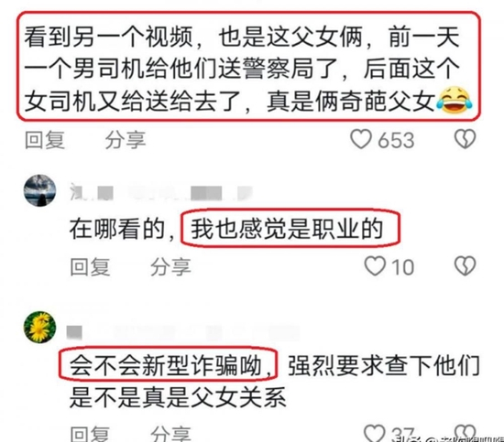Dislike the 新型诈骗 comment at bottom
Image resolution: width=504 pixels, height=442 pixels.
click(x=465, y=433)
